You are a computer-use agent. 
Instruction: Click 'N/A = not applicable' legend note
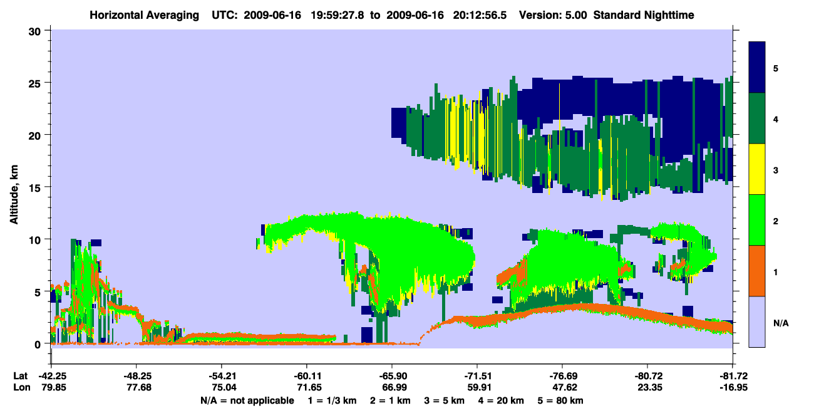pyautogui.click(x=247, y=400)
